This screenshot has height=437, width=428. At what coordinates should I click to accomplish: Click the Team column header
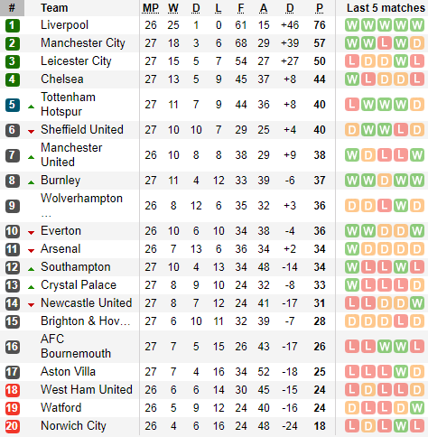(54, 8)
